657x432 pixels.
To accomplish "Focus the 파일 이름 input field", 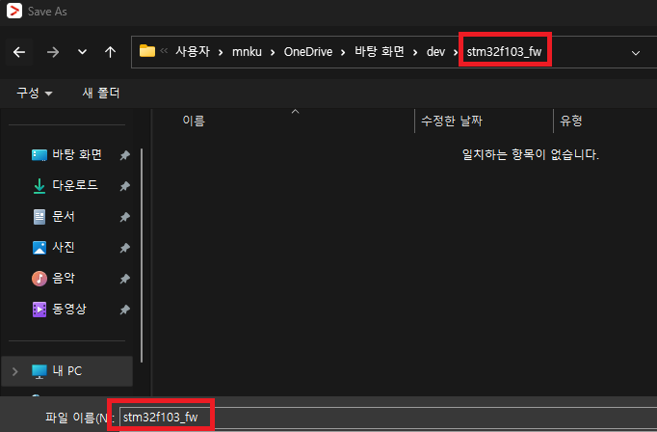I will click(x=388, y=417).
